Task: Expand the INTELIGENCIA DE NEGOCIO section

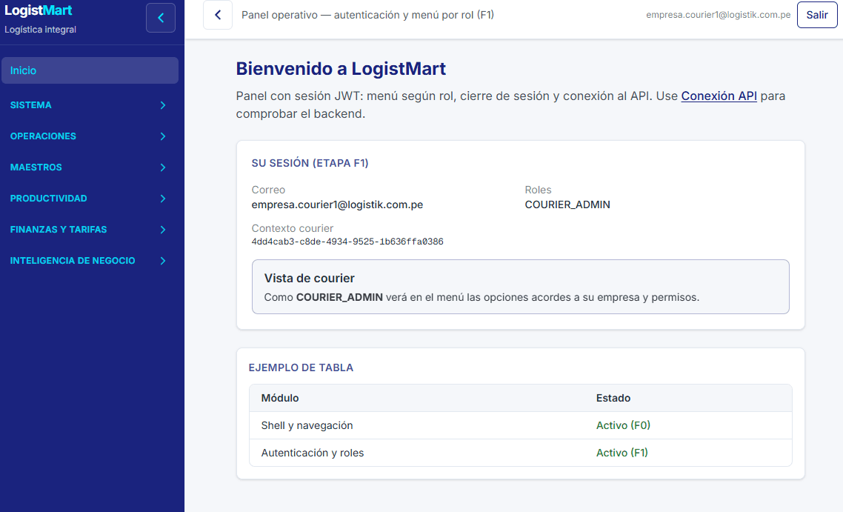Action: click(162, 261)
